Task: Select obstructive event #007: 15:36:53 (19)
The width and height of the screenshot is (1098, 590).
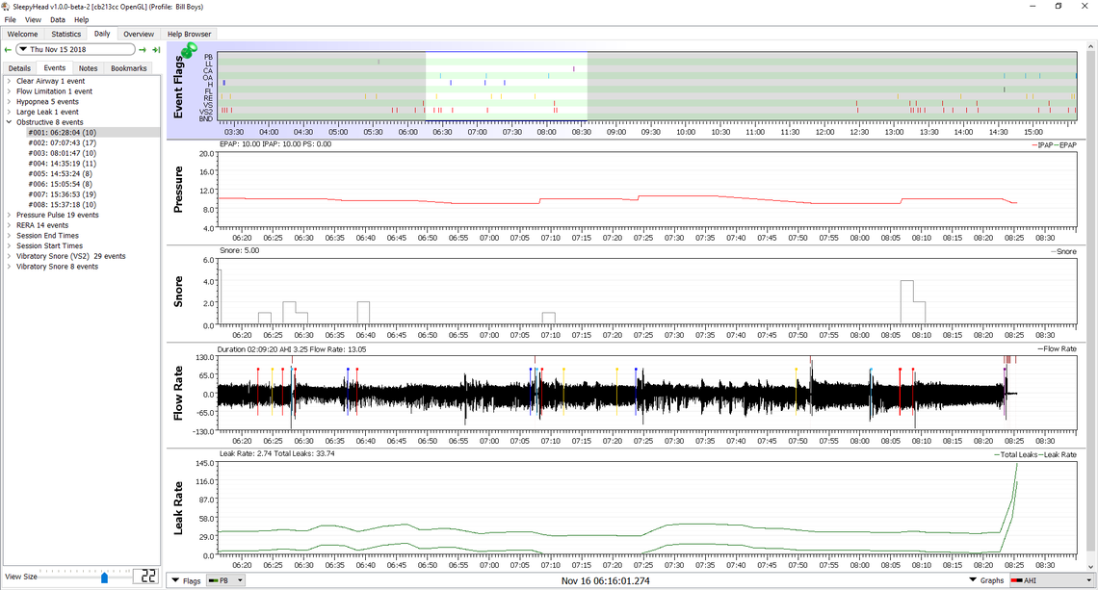Action: [x=63, y=194]
